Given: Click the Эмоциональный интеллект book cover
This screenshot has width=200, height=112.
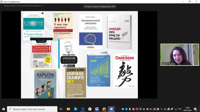Looking at the screenshot, I should point(91,32).
